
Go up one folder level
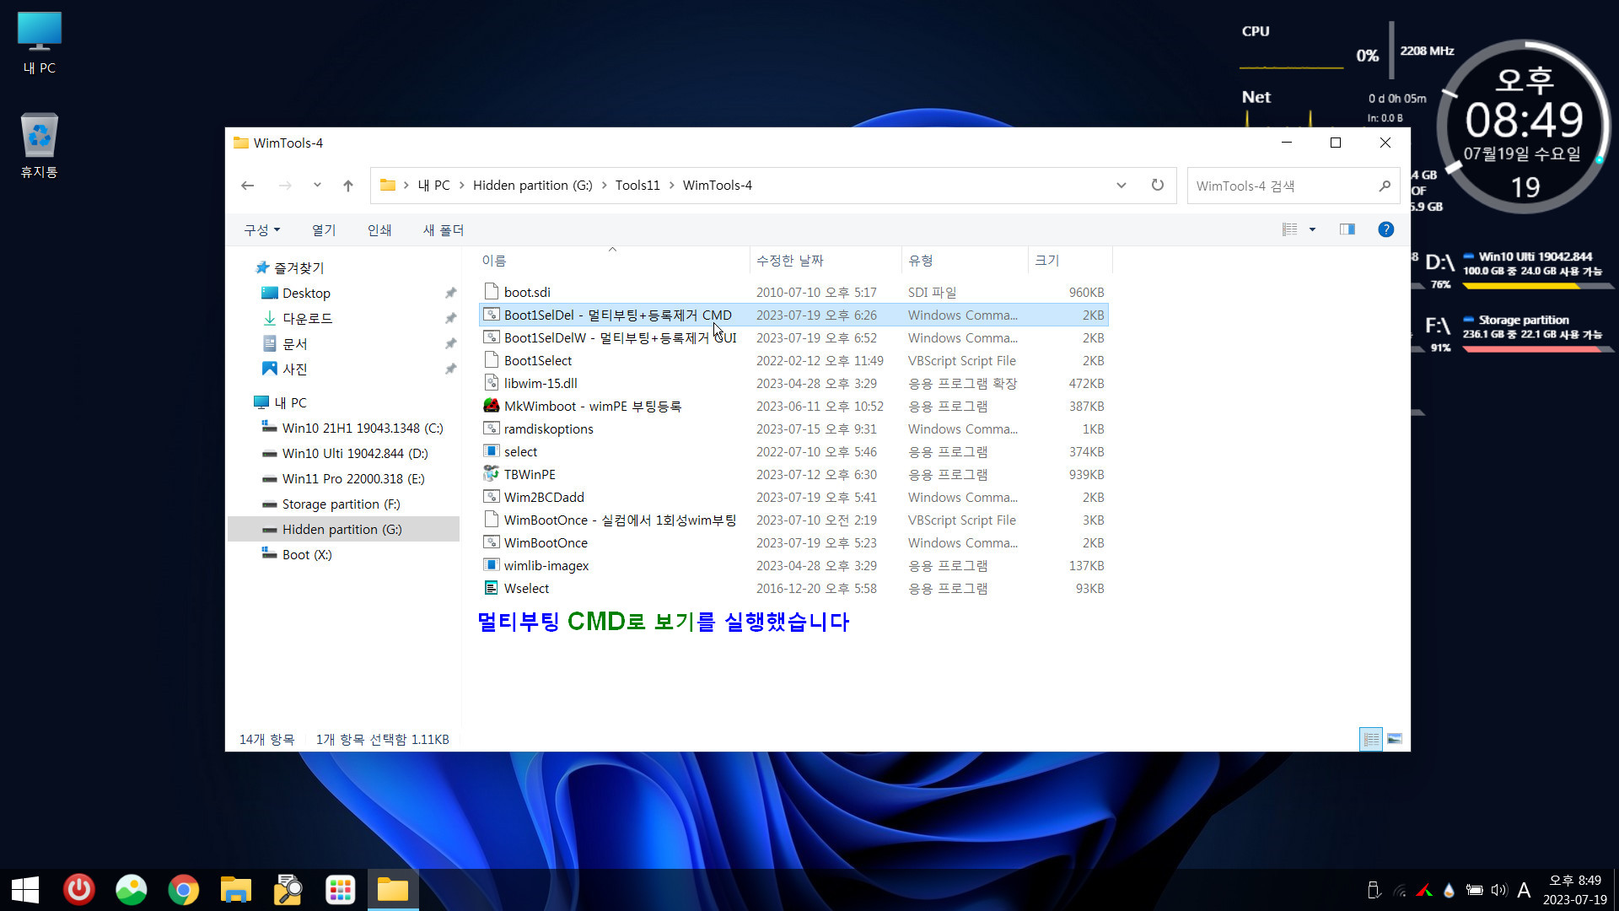(348, 186)
